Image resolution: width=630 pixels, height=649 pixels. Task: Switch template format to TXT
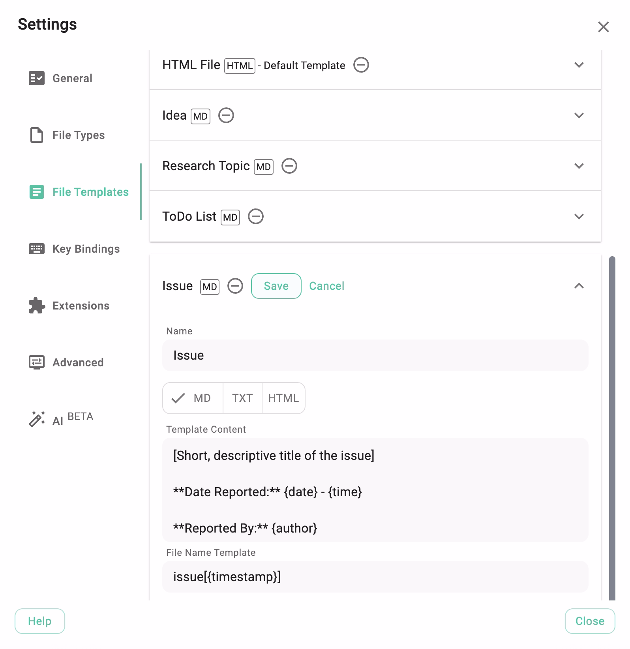(242, 398)
